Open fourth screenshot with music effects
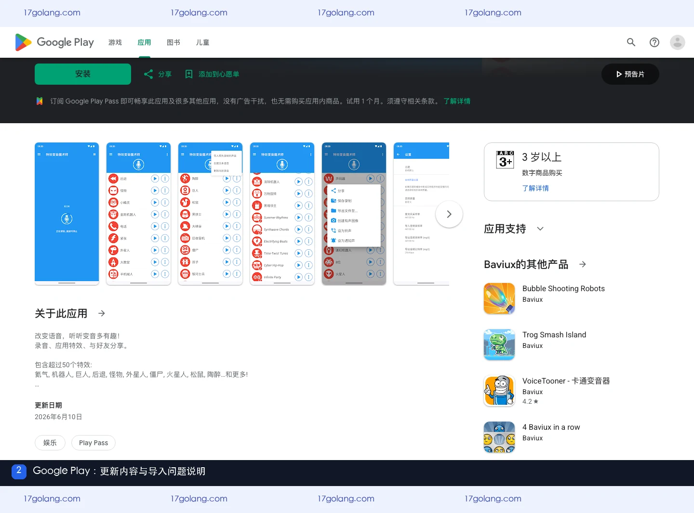The image size is (694, 513). pyautogui.click(x=282, y=214)
